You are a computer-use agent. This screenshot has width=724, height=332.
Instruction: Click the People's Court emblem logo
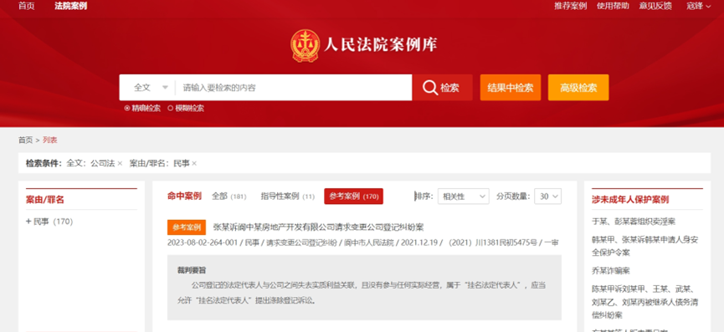[x=305, y=45]
